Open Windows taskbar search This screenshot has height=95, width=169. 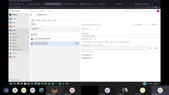(15, 84)
